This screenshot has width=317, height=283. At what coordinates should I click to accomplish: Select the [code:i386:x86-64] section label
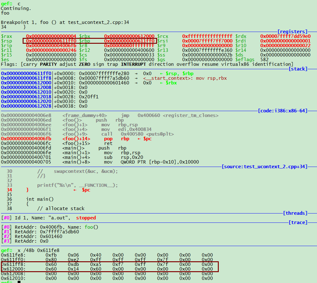tap(283, 111)
